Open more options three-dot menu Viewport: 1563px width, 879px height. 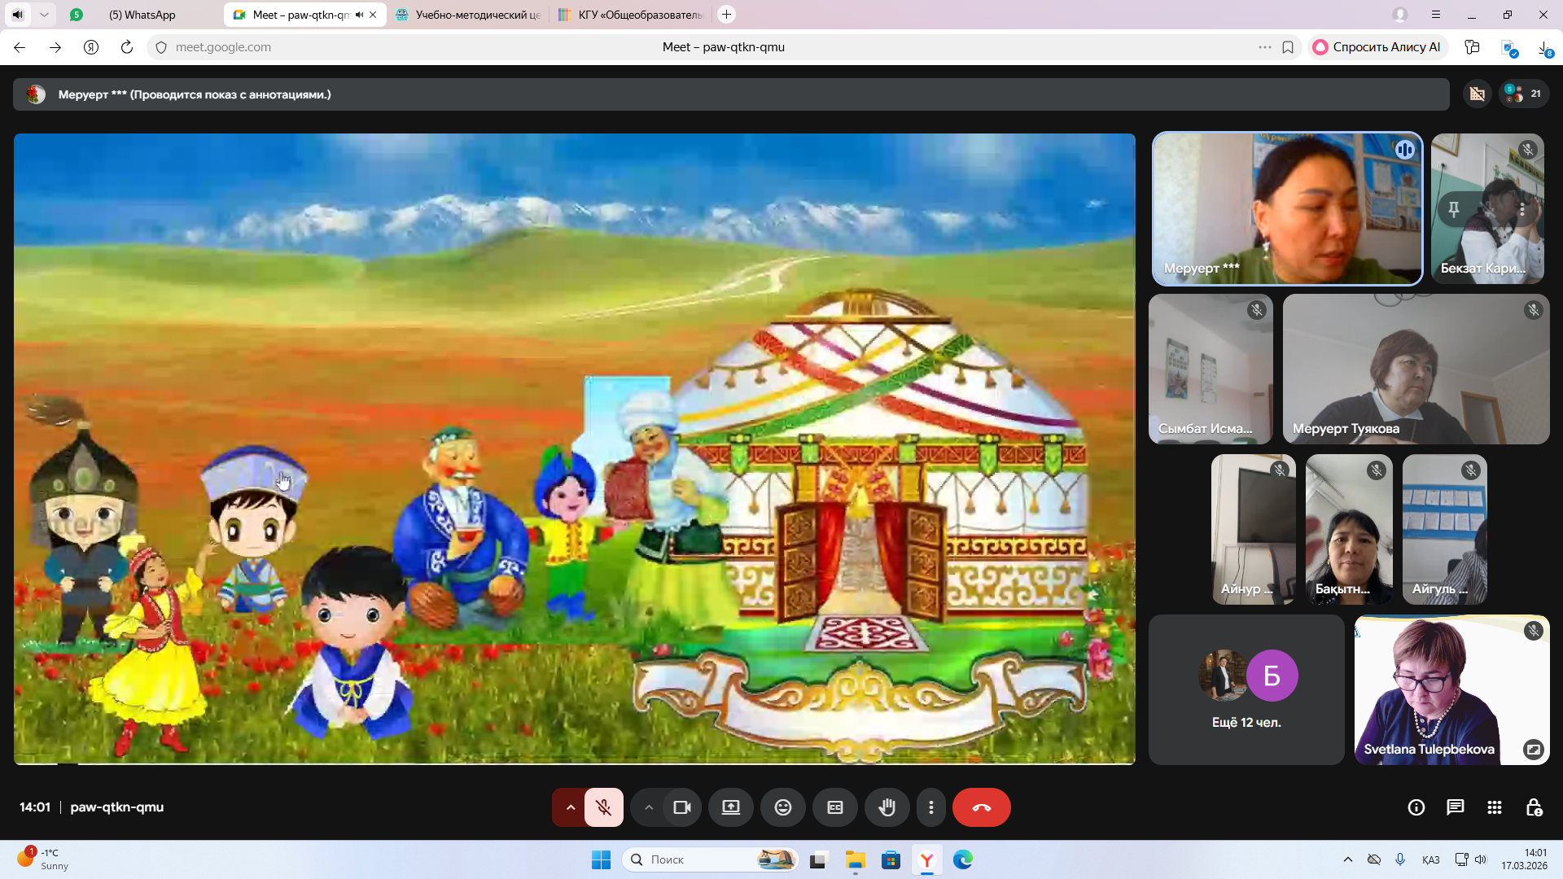930,807
